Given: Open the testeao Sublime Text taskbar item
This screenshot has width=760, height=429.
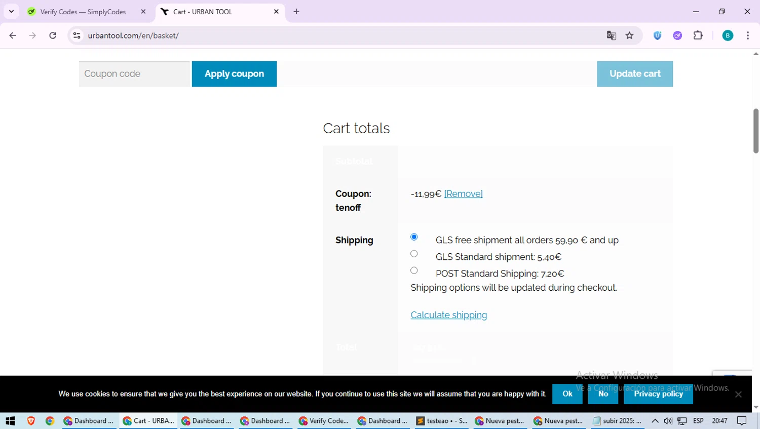Looking at the screenshot, I should click(442, 421).
